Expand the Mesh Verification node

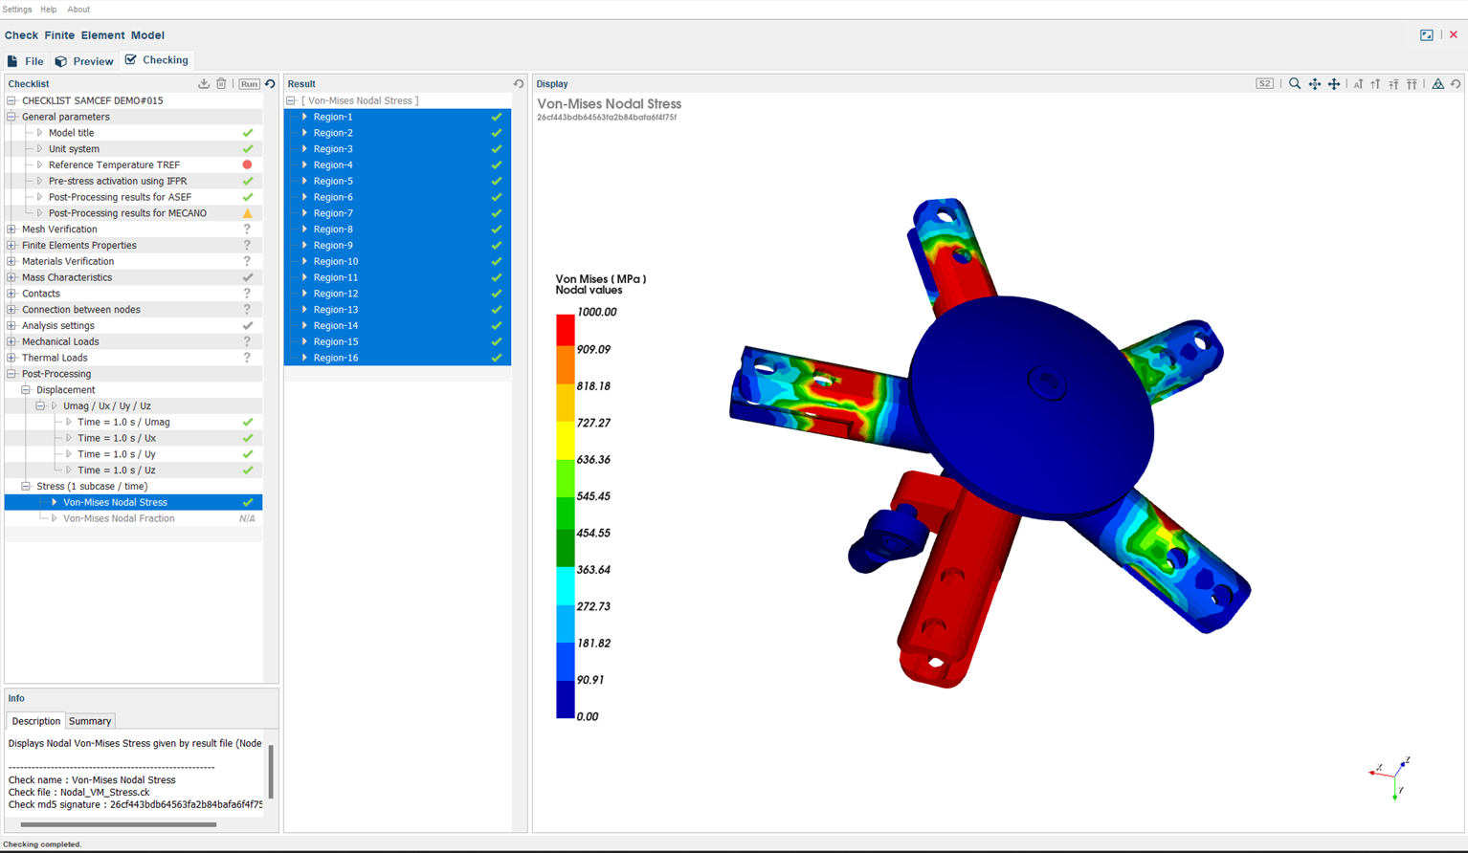pyautogui.click(x=11, y=230)
